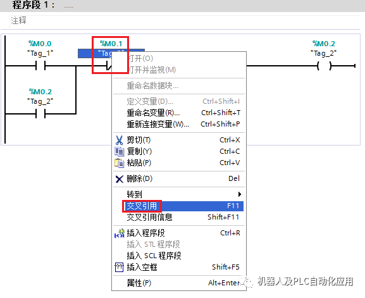
Task: Choose 插入 SCL 程序段 option
Action: [178, 256]
